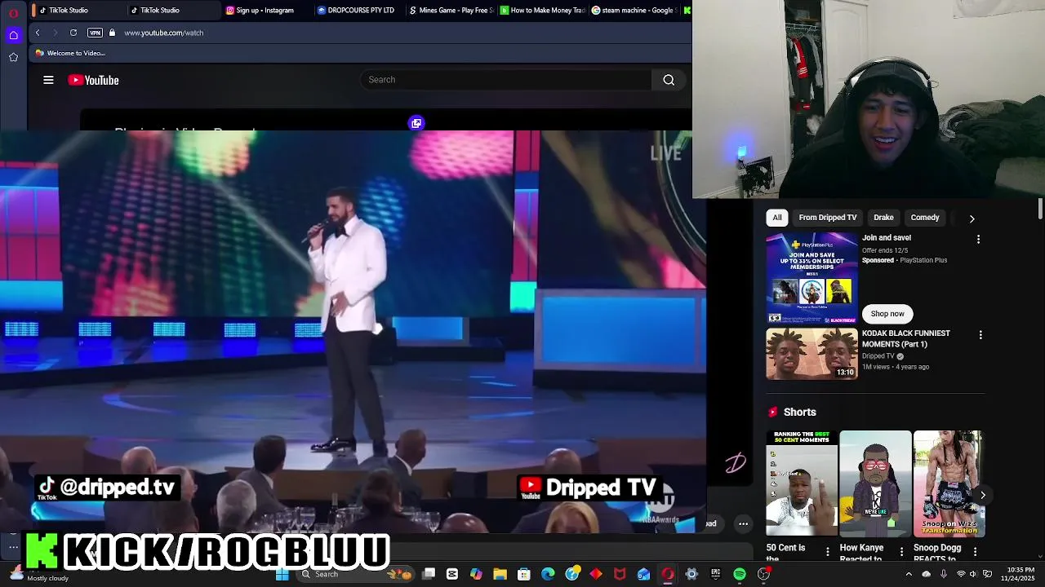Open options for Snoop Dogg short
Image resolution: width=1045 pixels, height=587 pixels.
tap(975, 552)
